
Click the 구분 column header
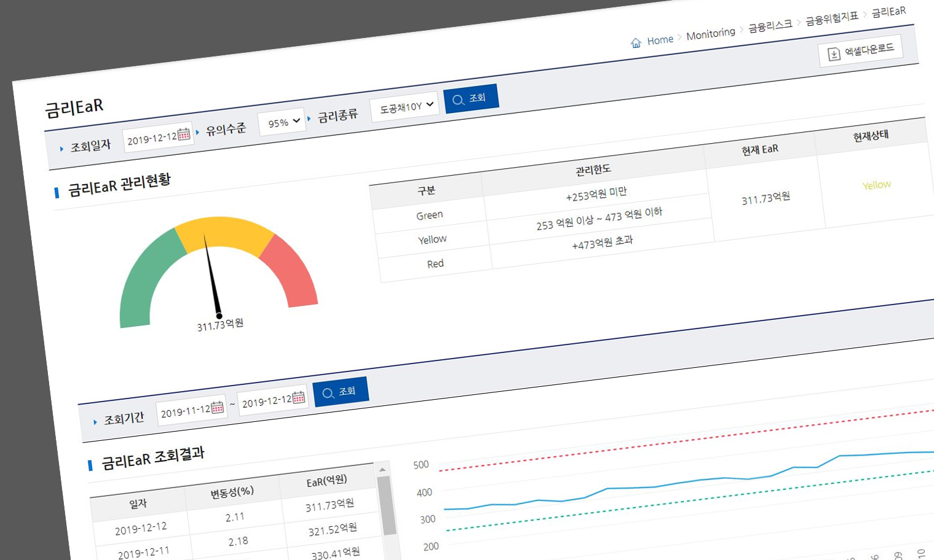(x=426, y=191)
